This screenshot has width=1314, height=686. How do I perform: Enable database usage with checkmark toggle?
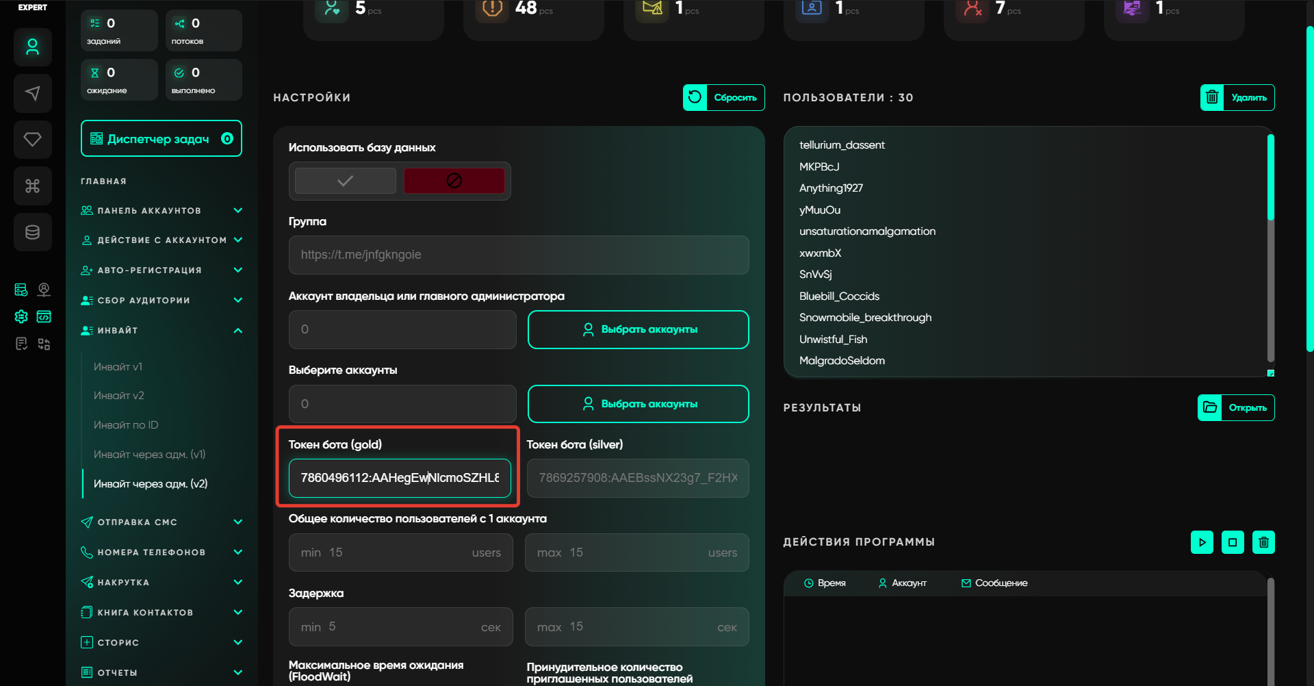tap(345, 181)
